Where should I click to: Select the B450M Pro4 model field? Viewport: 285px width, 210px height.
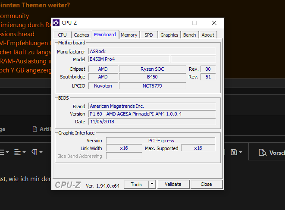(129, 59)
